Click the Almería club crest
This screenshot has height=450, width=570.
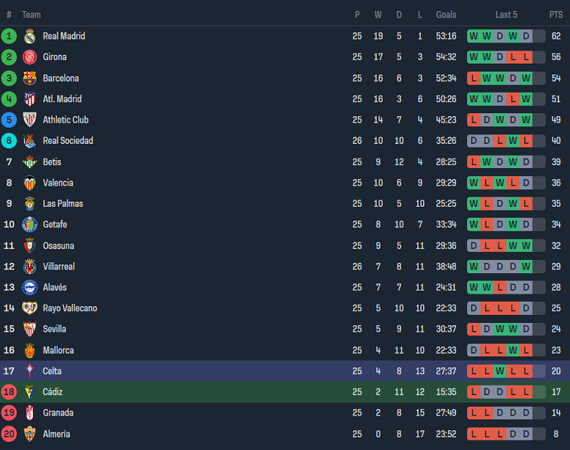click(29, 434)
